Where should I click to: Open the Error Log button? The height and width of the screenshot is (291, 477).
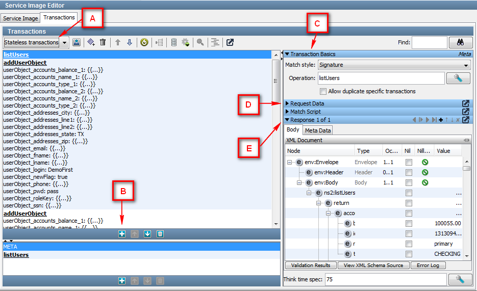point(428,265)
